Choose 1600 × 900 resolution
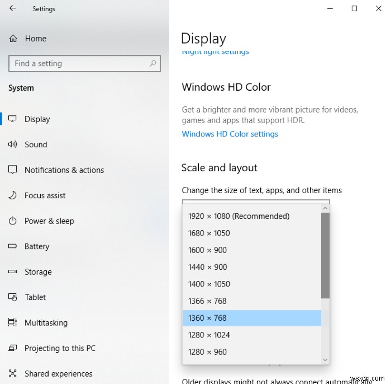Screen dimensions: 391x384 pyautogui.click(x=252, y=250)
